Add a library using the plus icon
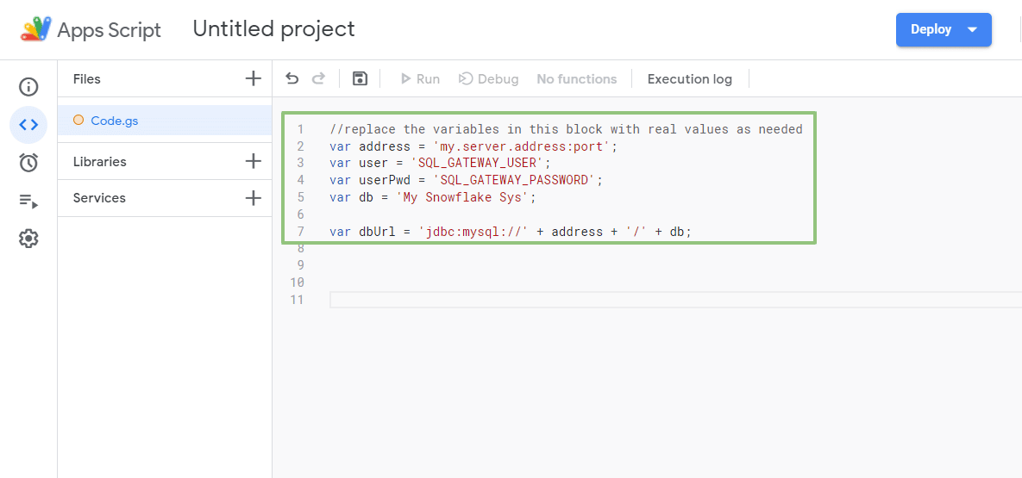Screen dimensions: 1022x478 pos(253,162)
